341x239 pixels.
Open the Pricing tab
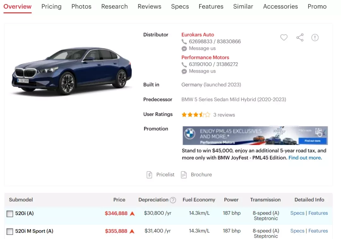pos(51,7)
